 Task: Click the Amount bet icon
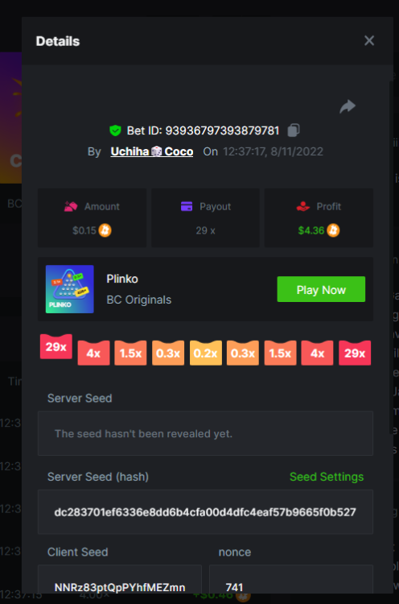pos(71,206)
